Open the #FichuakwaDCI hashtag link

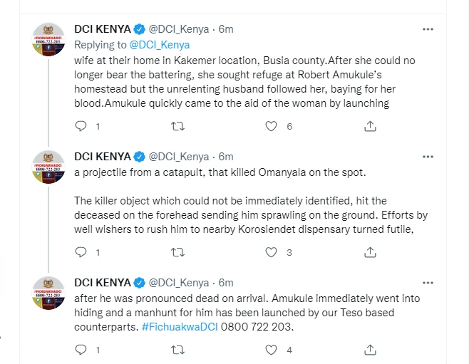tap(178, 326)
